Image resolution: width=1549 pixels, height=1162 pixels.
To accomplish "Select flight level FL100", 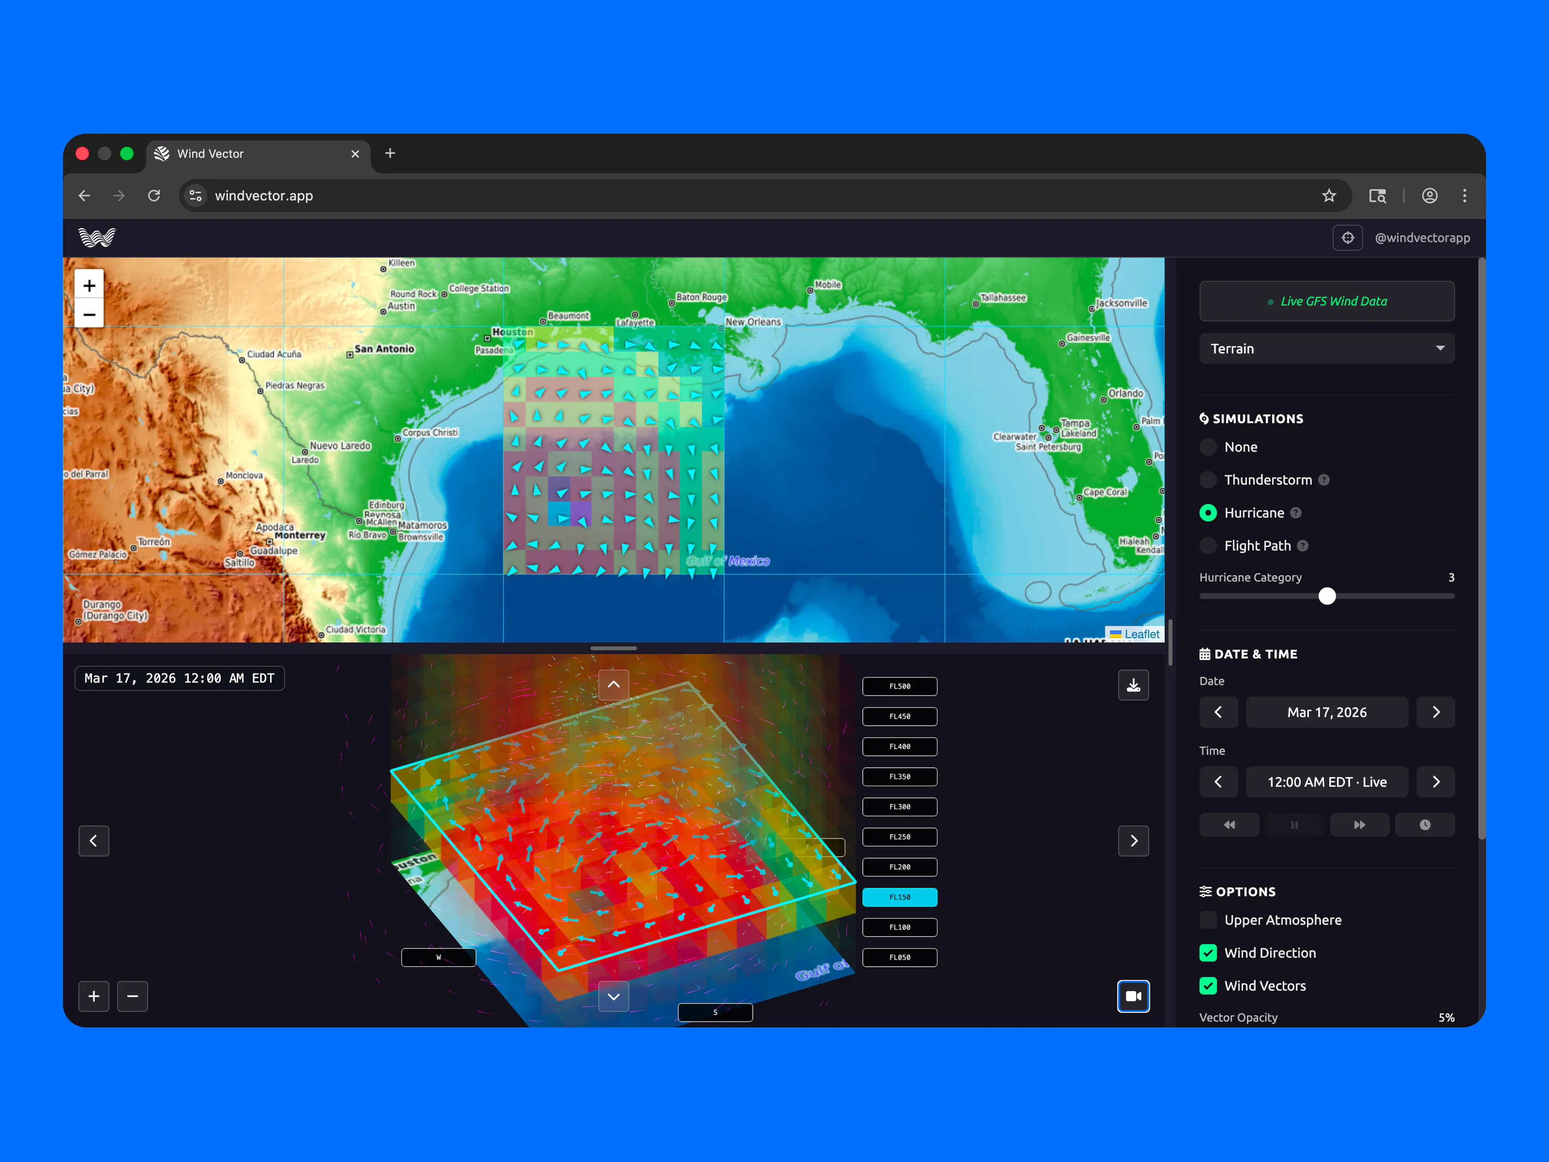I will click(899, 927).
